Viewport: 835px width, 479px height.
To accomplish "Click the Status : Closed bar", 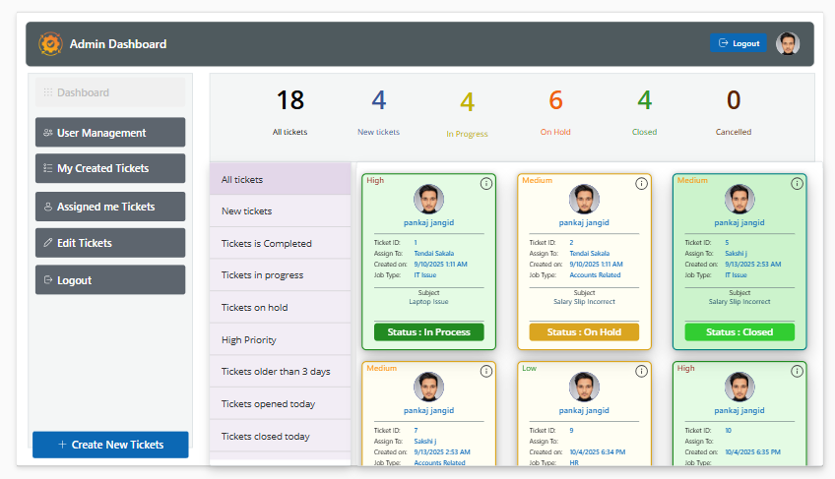I will coord(739,332).
